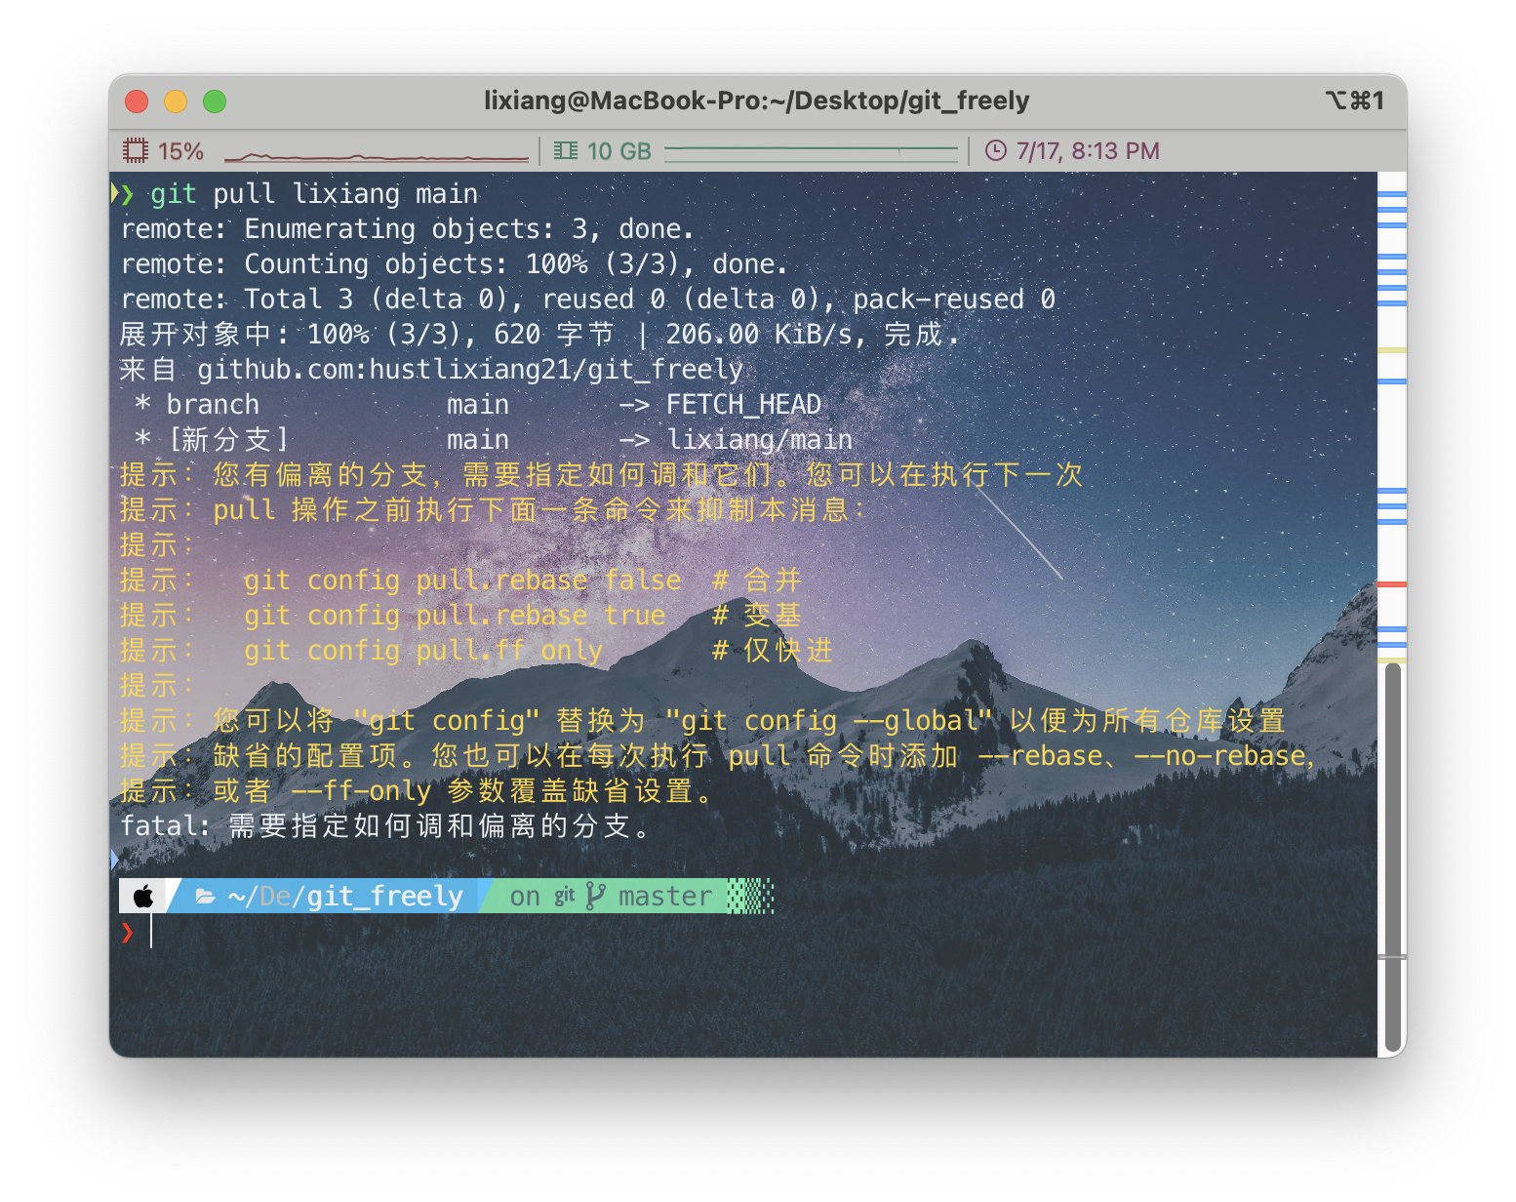Click the 7/17, 8:13 PM timestamp

click(x=1088, y=151)
